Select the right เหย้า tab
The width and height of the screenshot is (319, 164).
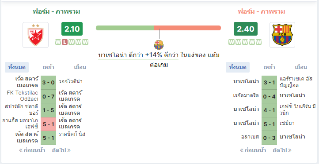[269, 67]
